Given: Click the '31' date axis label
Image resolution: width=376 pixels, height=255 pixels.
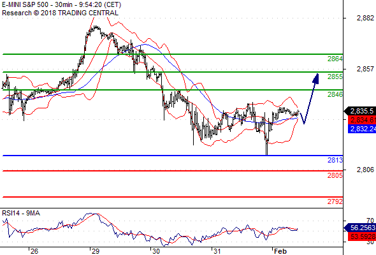Looking at the screenshot, I should pos(217,251).
